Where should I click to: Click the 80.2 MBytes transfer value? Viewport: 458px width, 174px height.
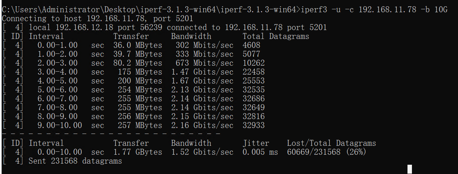(x=138, y=63)
